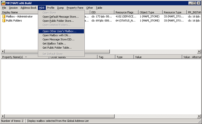This screenshot has width=202, height=124.
Task: Select Get Mailbox Table menu entry
Action: tap(54, 44)
